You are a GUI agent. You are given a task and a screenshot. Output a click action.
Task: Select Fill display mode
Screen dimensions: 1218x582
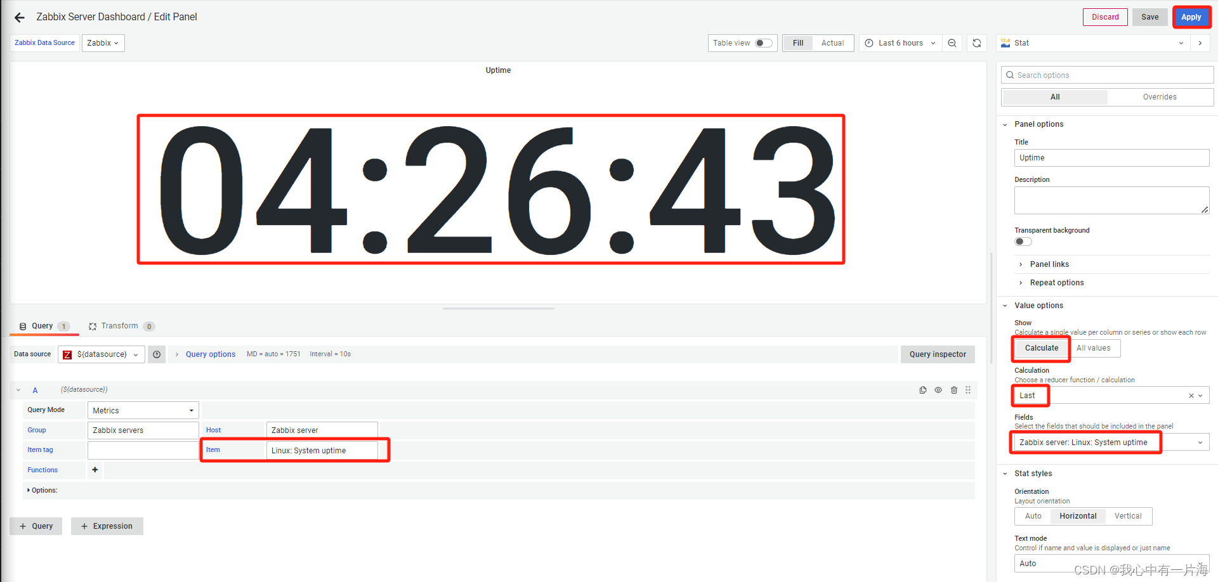pos(798,43)
